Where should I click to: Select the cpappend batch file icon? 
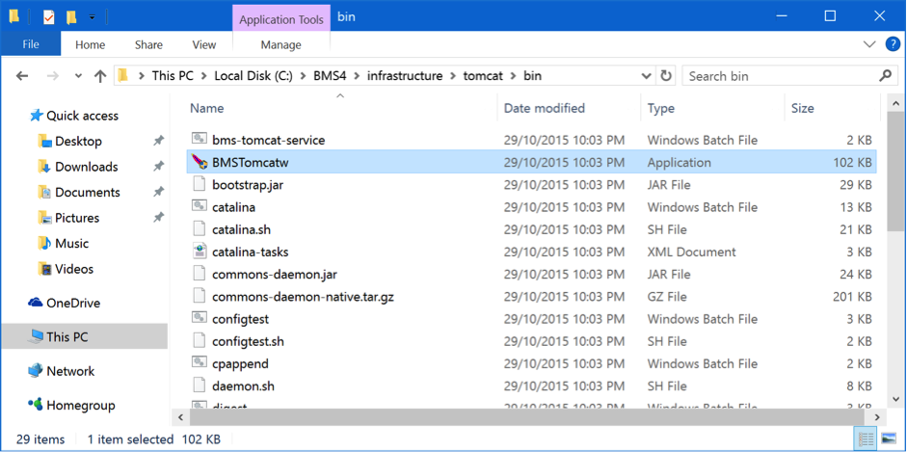[199, 363]
